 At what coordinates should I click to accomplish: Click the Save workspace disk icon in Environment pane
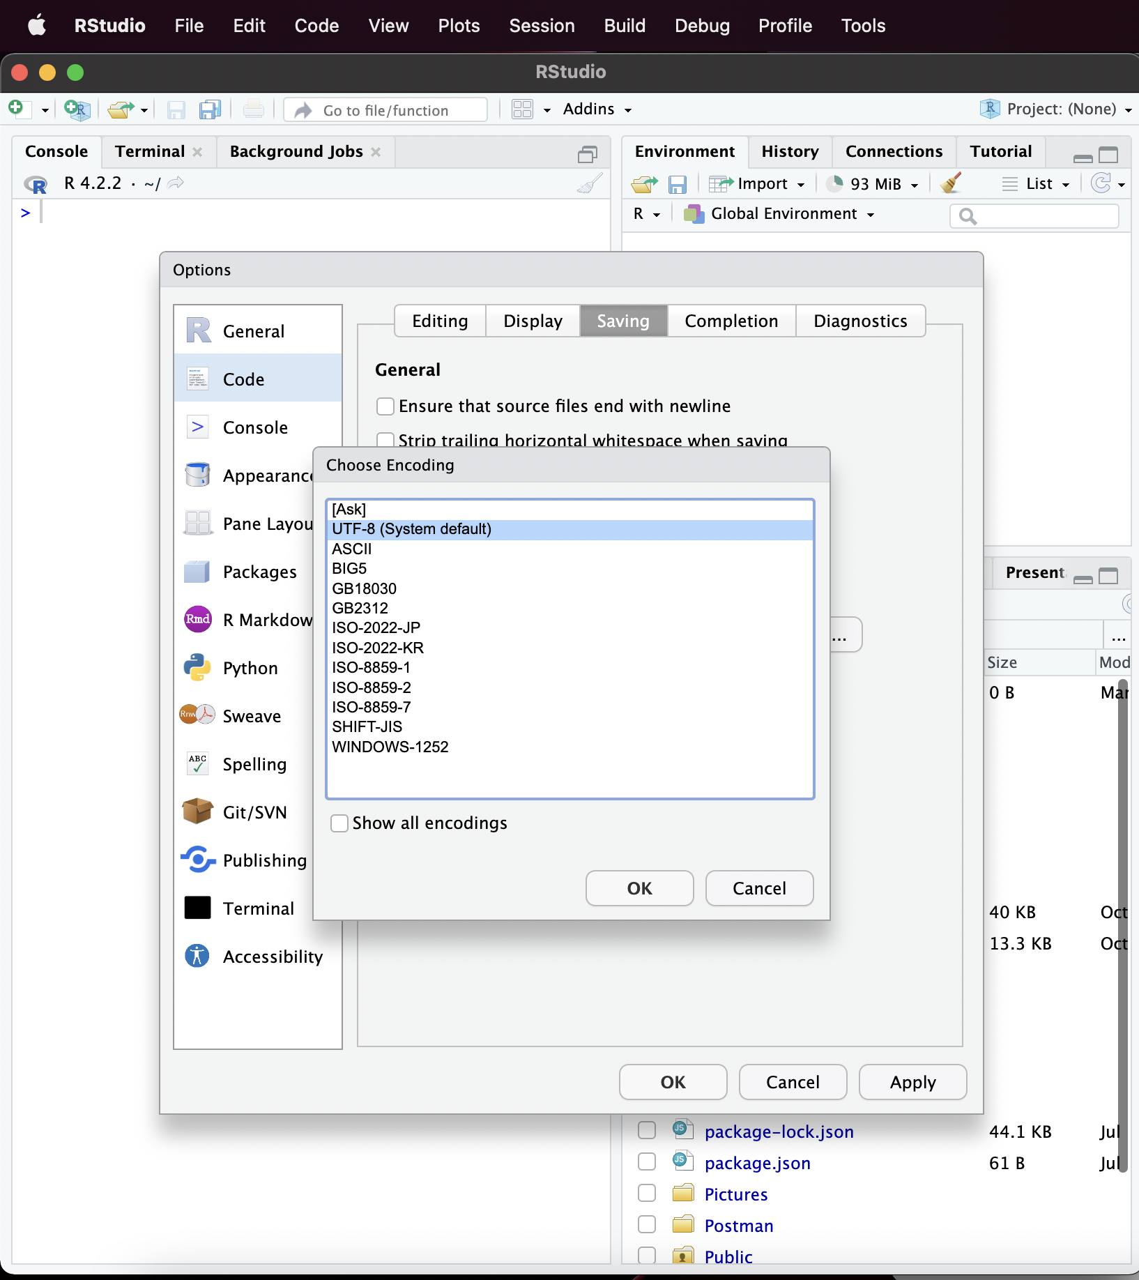[678, 184]
